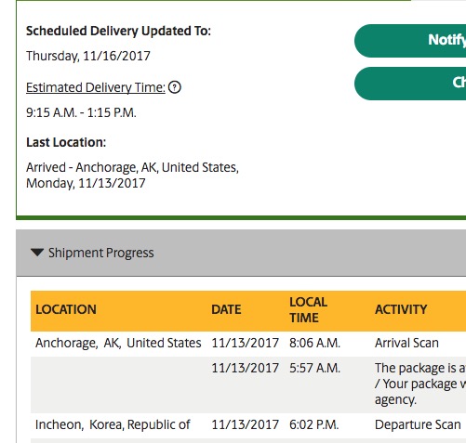Click the Departure Scan activity entry
Screen dimensions: 466x443
418,425
